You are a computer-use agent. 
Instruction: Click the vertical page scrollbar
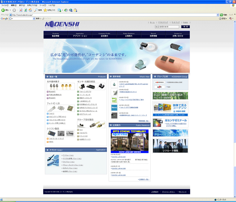pos(235,109)
